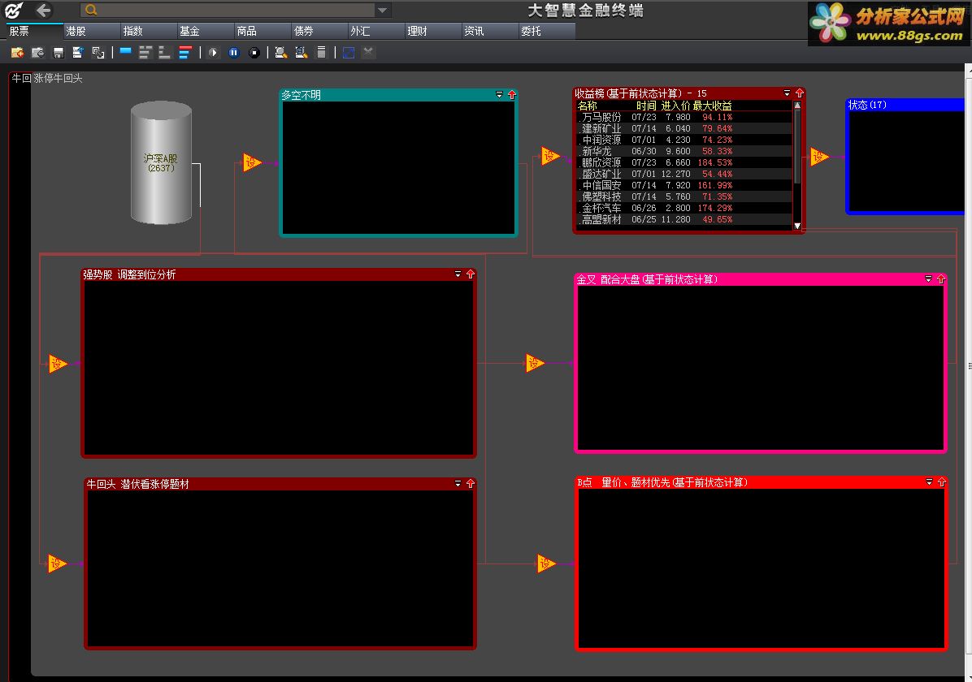Click the gray stacked bars layout icon
This screenshot has width=972, height=682.
click(145, 53)
